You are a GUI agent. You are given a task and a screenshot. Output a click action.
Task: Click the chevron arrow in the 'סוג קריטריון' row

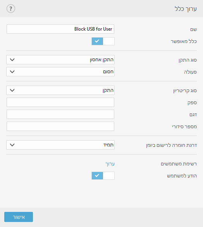tap(12, 90)
